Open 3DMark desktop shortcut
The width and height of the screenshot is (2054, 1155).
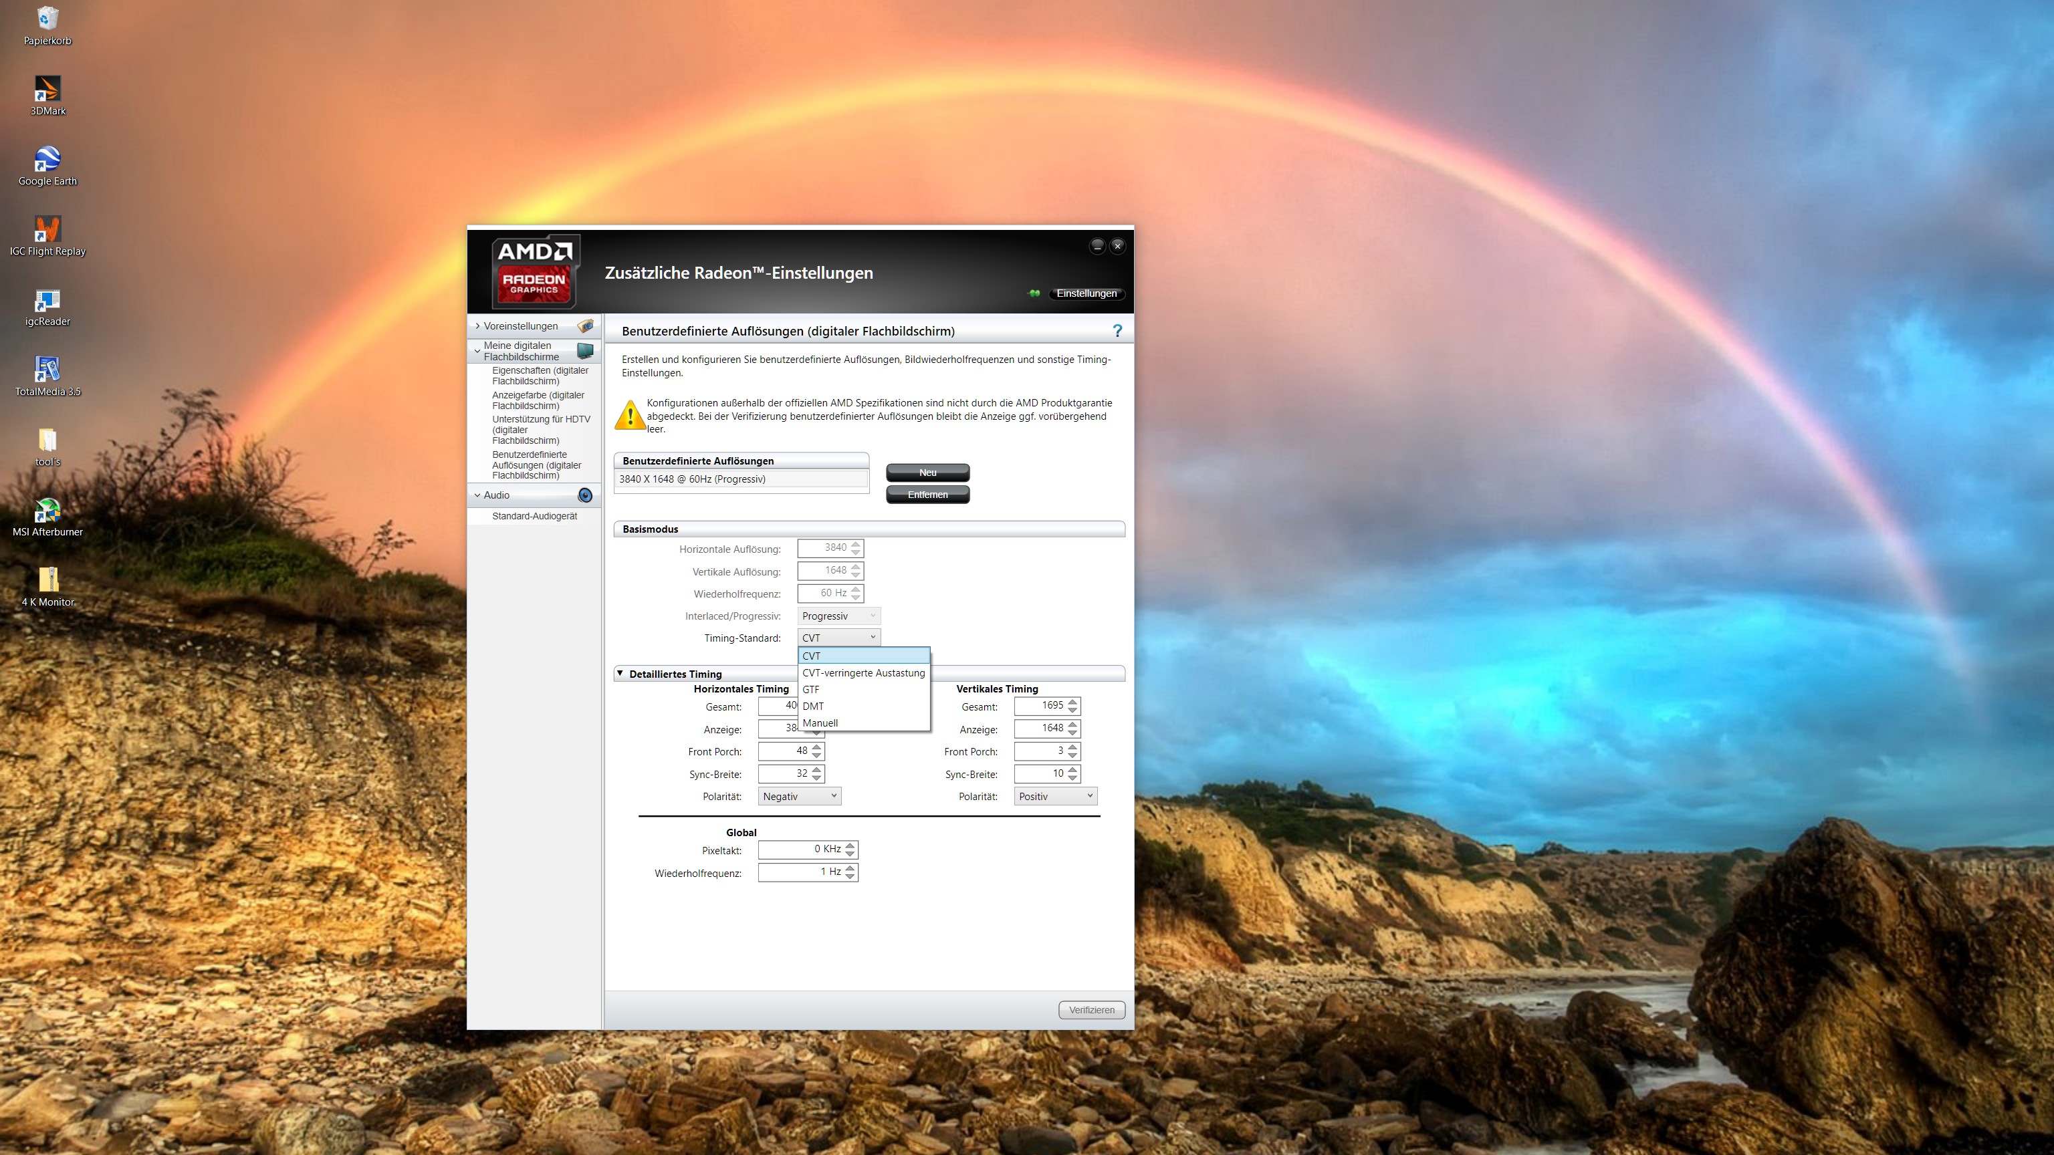[x=48, y=90]
